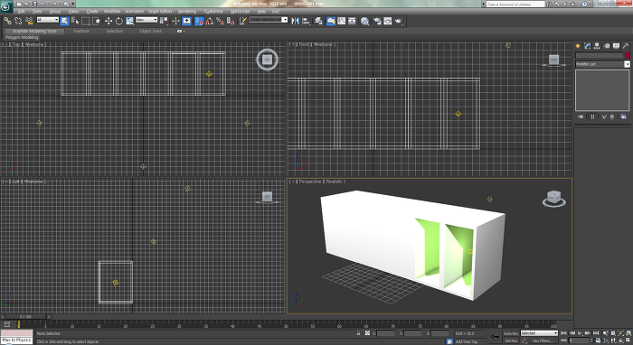Activate the Select Object tool

point(64,21)
